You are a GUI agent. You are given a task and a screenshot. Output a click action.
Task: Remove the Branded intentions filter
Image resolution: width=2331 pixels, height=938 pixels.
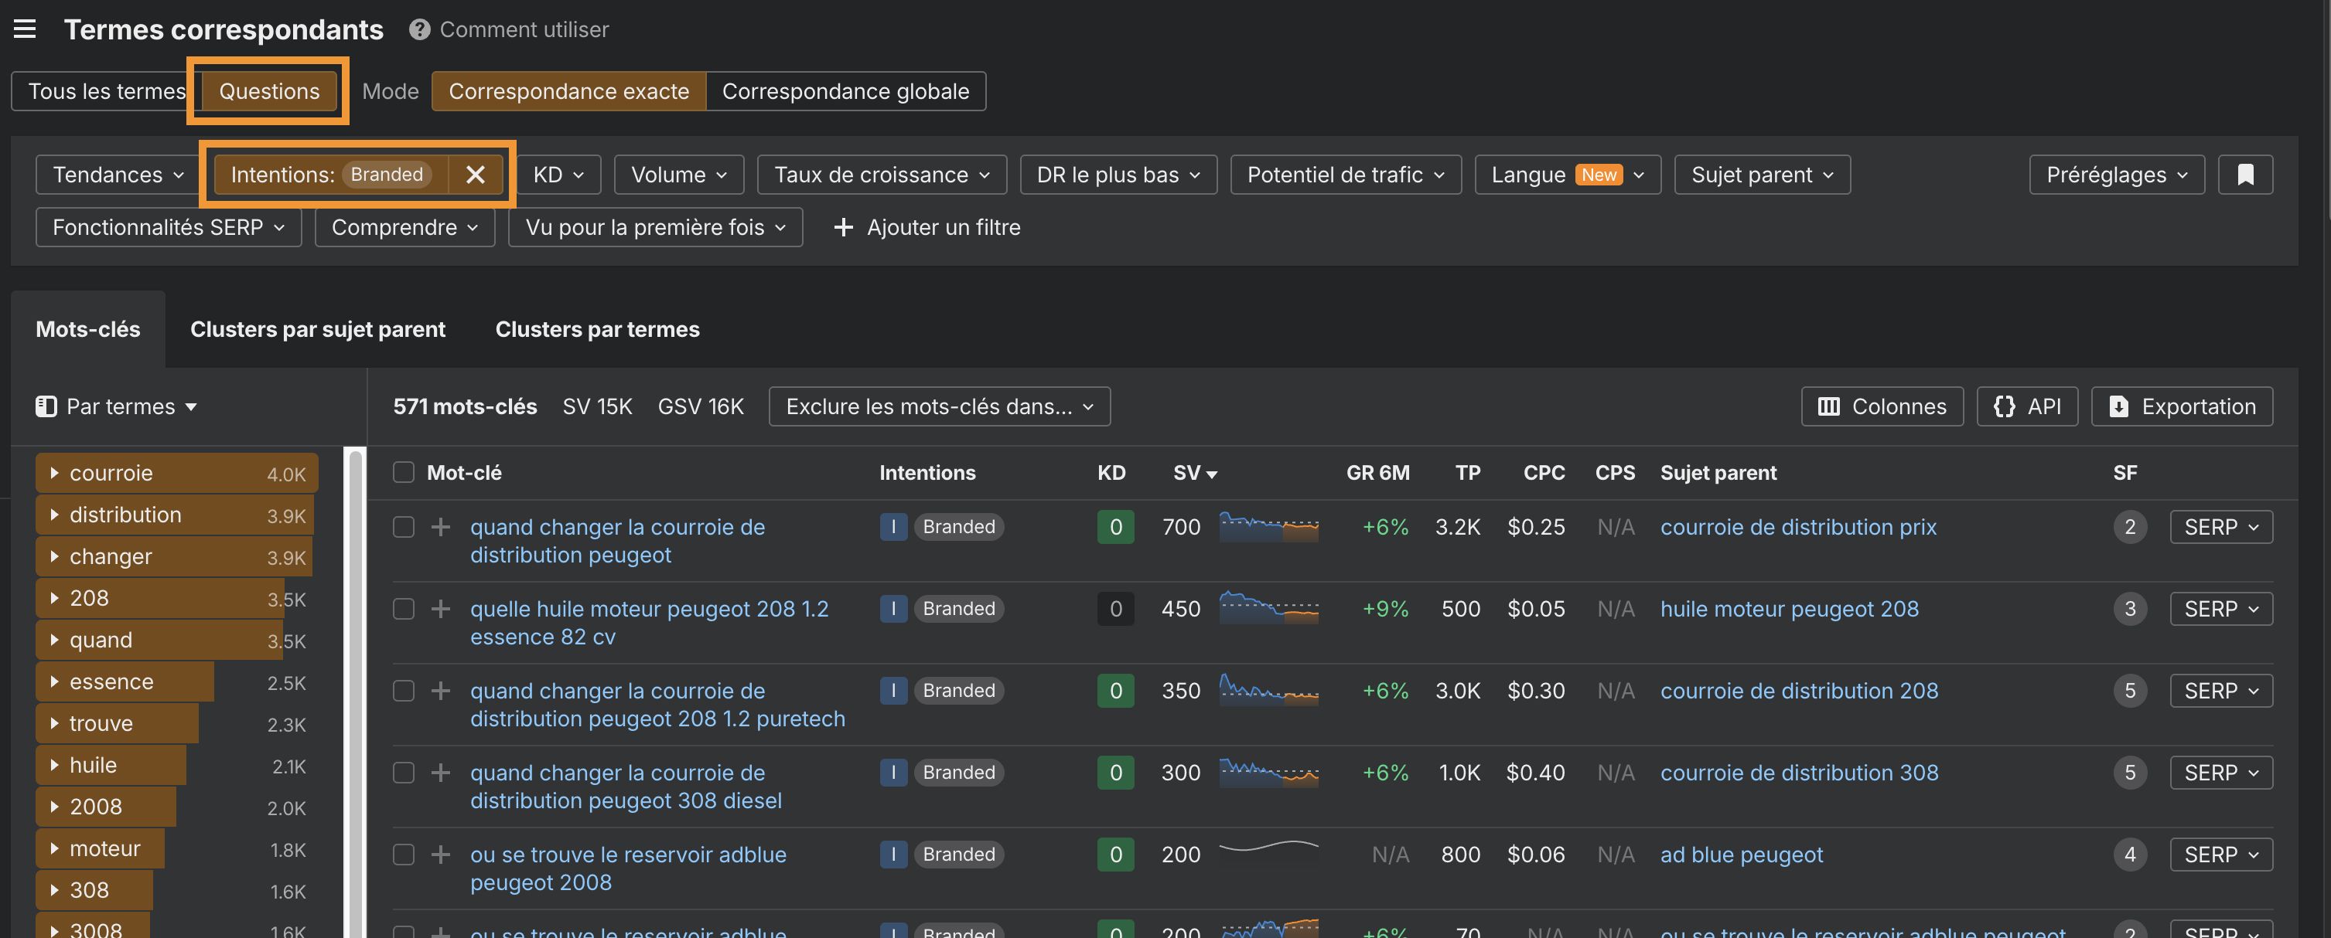[x=475, y=175]
